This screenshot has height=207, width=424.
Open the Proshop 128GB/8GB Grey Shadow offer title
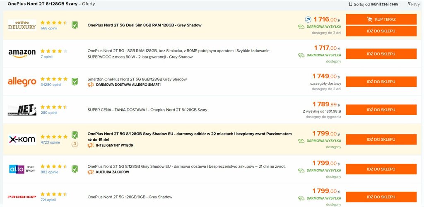[x=130, y=197]
